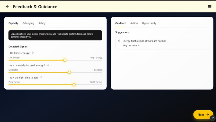
Task: Click the 'Detected Signals' heading
Action: [x=18, y=47]
